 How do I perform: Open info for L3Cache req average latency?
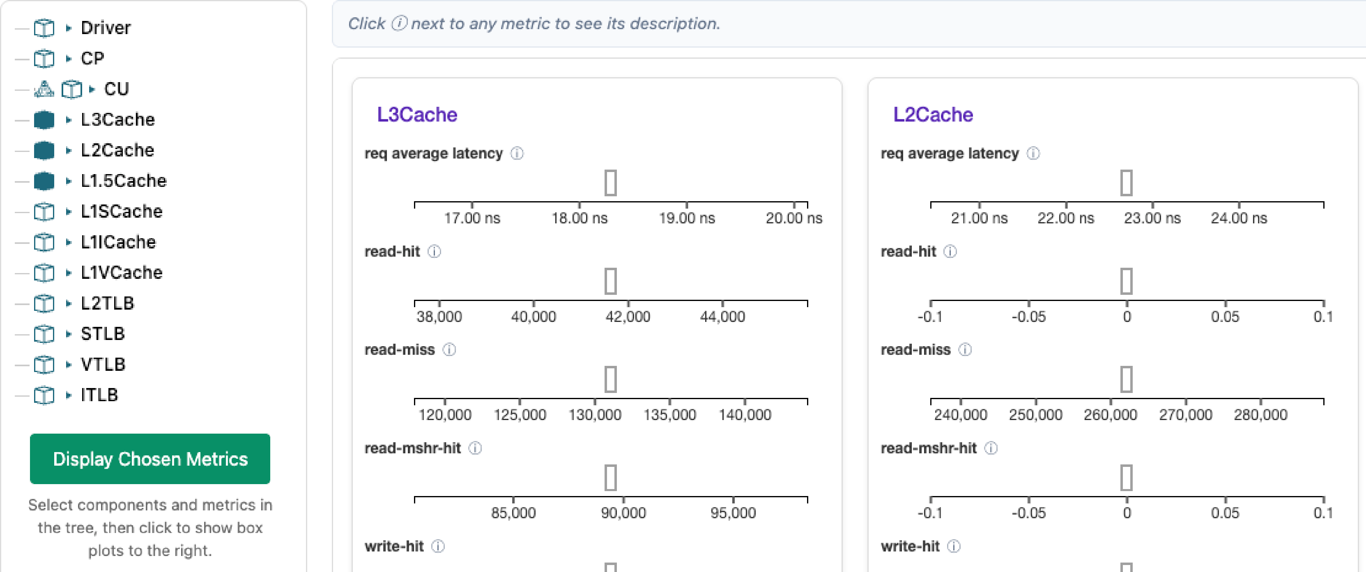[x=517, y=153]
